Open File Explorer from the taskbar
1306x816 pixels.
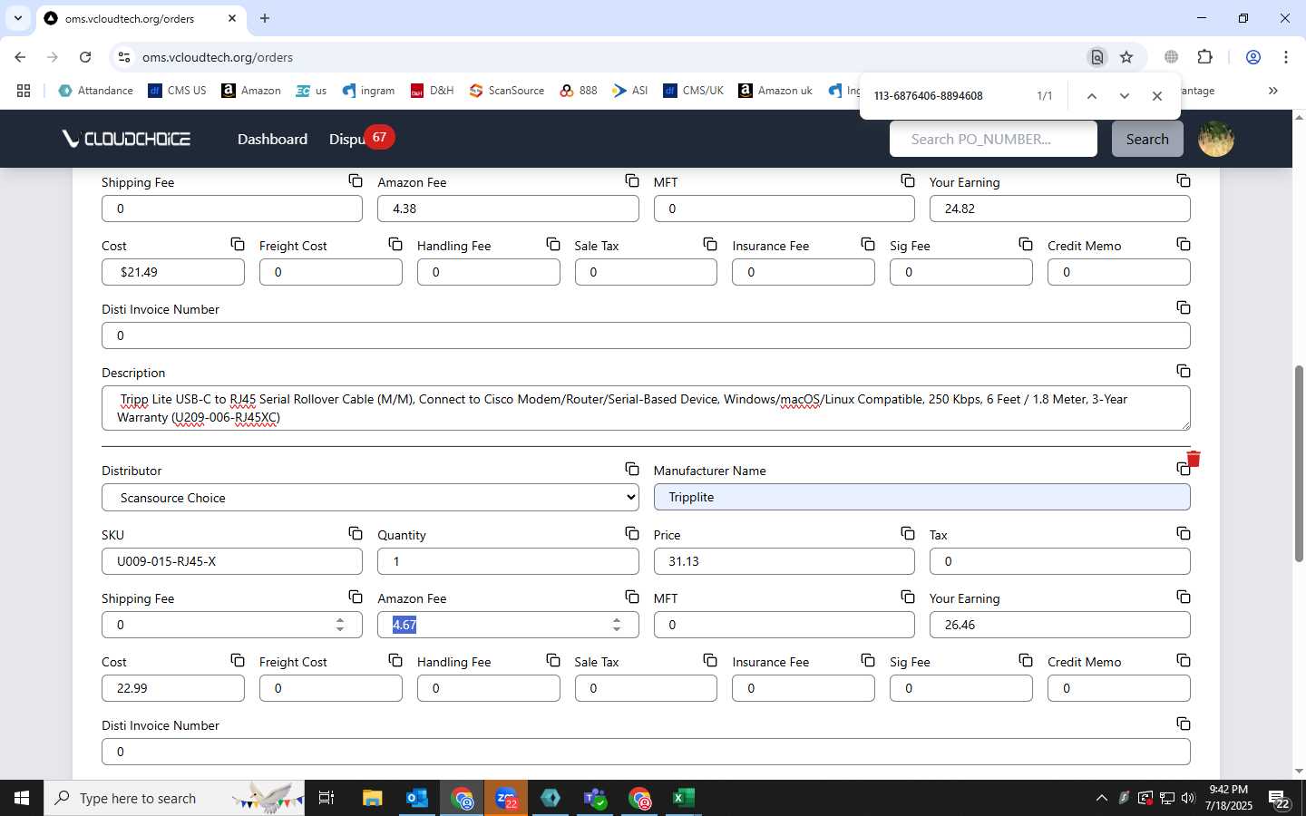[373, 798]
